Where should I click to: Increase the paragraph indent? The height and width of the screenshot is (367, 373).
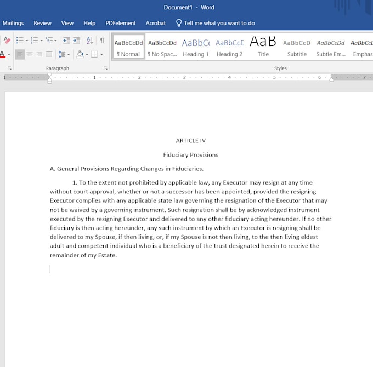coord(76,41)
